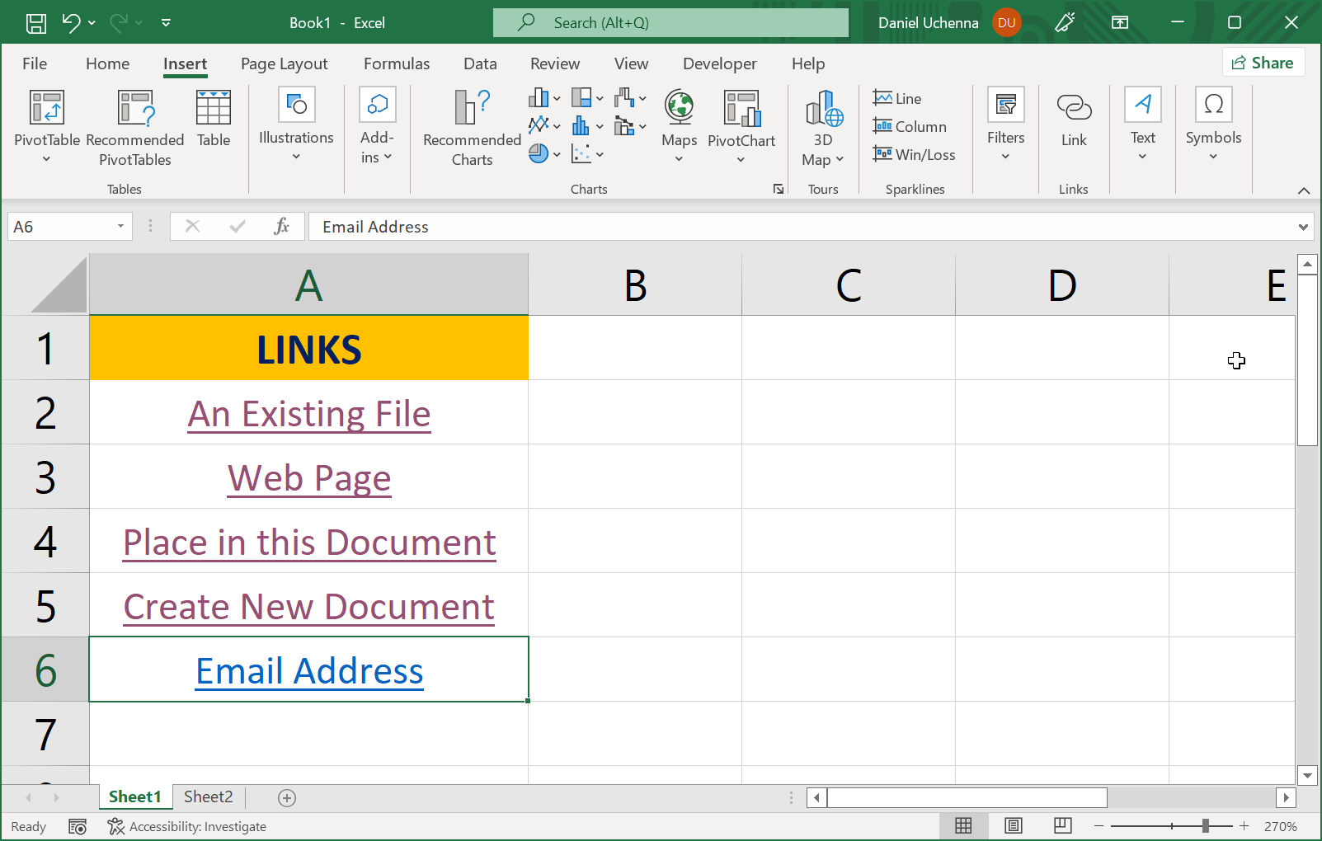
Task: Switch to Page Layout view
Action: click(x=1013, y=825)
